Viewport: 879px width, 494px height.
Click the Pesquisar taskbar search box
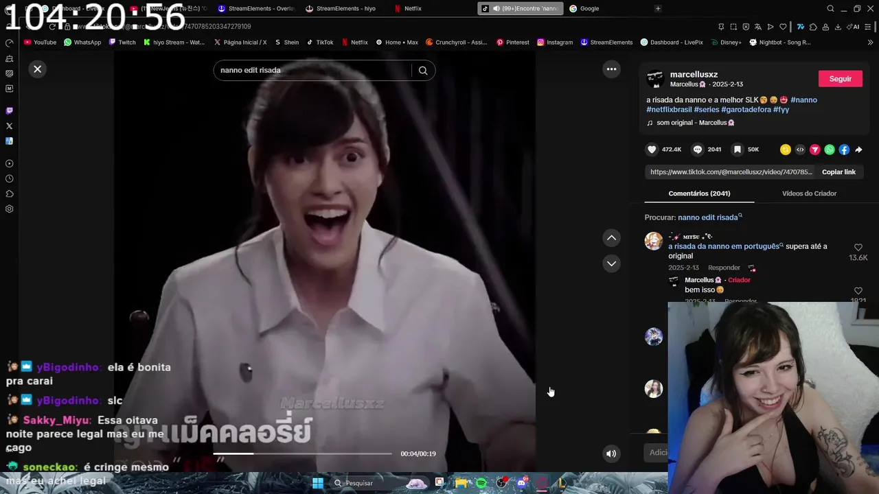coord(379,483)
